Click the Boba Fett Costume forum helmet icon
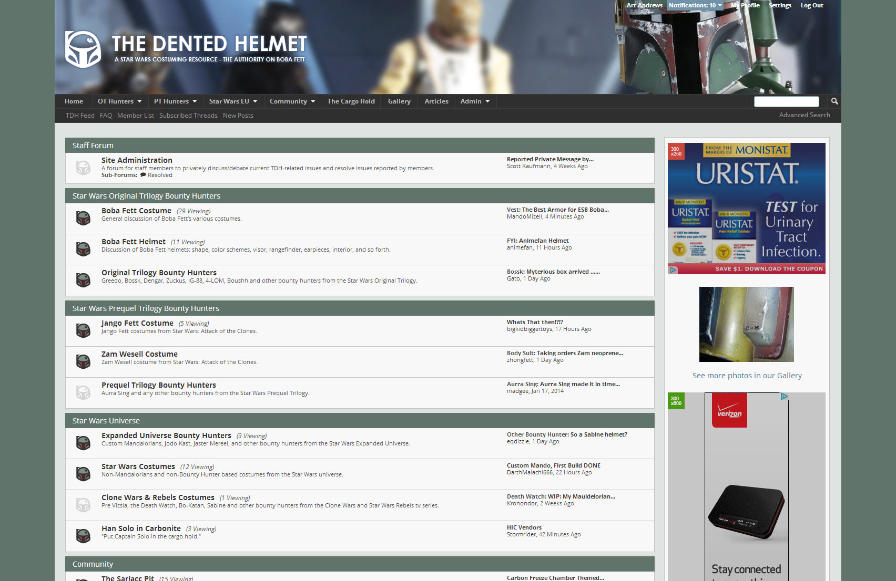 [83, 218]
